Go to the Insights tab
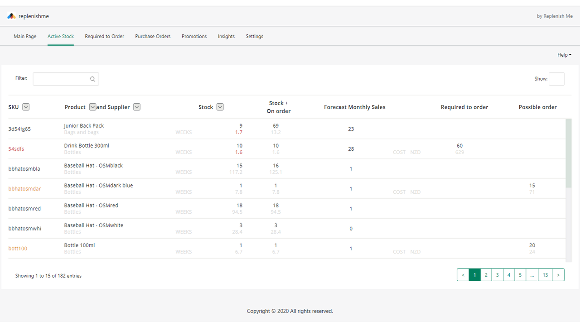The width and height of the screenshot is (580, 326). click(x=226, y=36)
